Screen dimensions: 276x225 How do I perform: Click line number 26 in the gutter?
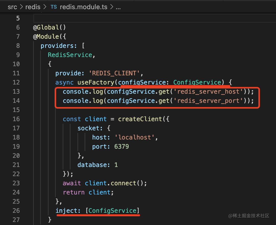[x=16, y=211]
